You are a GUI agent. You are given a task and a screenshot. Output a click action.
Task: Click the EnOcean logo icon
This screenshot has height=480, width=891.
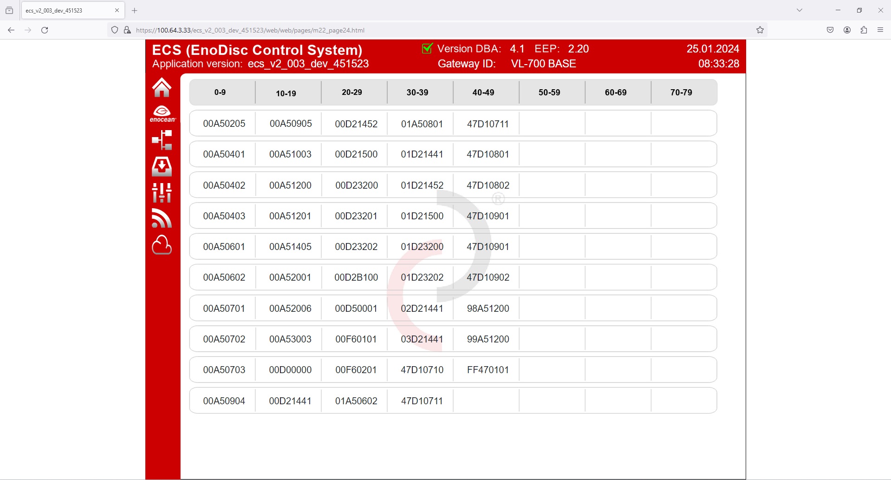[x=162, y=114]
